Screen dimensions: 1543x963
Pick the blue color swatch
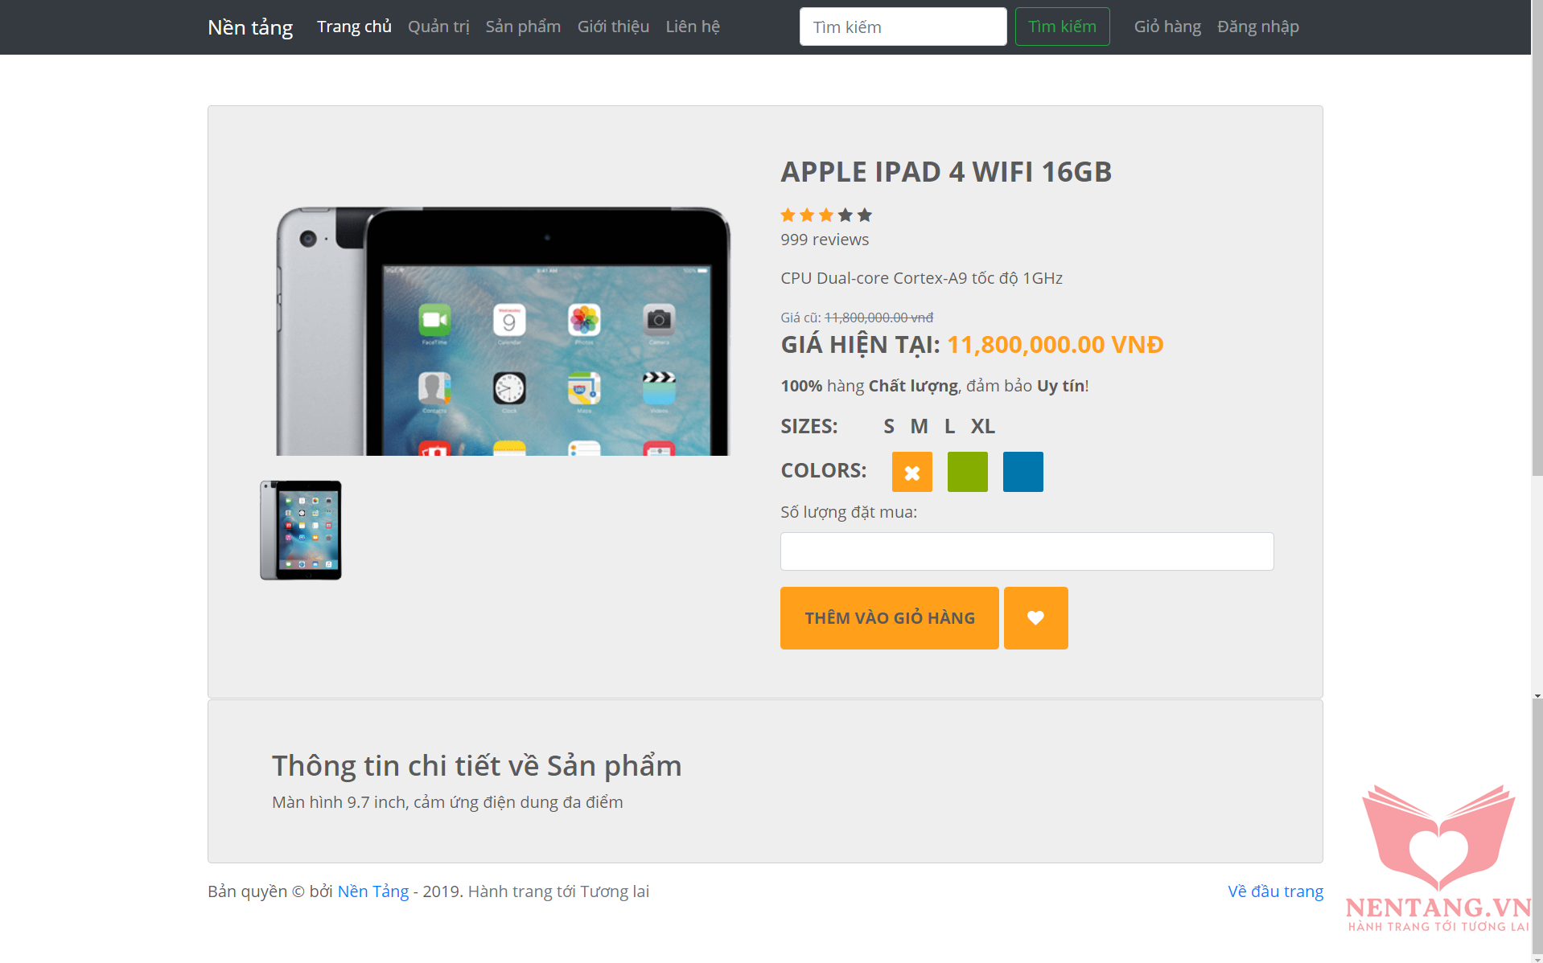pyautogui.click(x=1022, y=472)
